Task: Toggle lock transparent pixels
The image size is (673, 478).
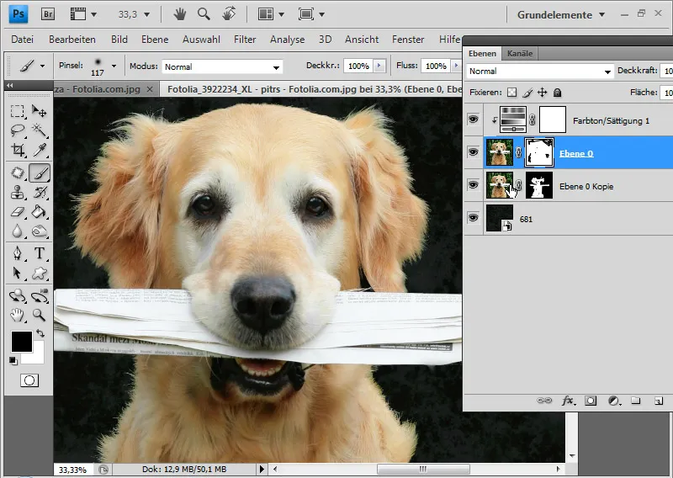Action: pyautogui.click(x=512, y=93)
